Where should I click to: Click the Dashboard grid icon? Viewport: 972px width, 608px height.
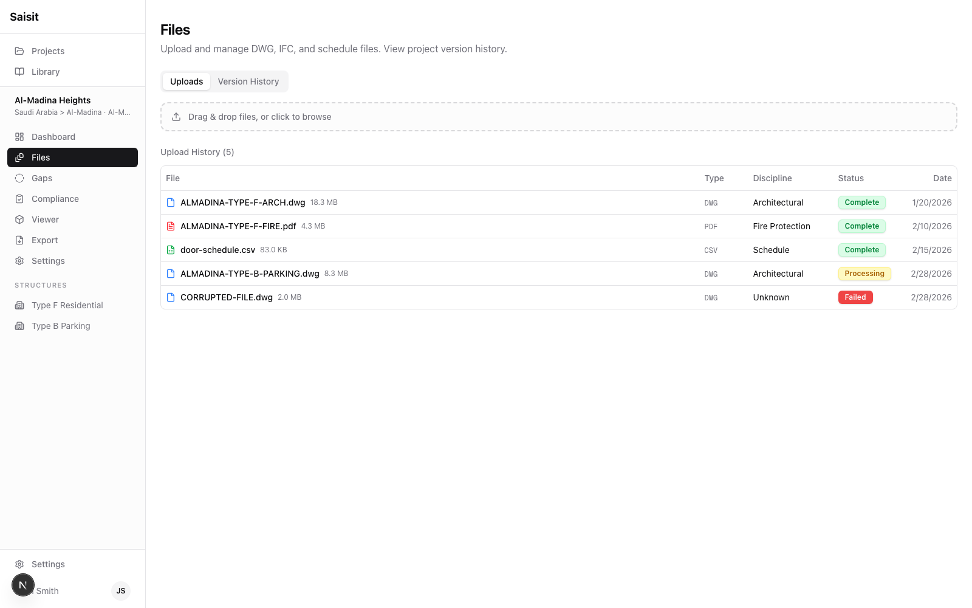click(x=19, y=137)
